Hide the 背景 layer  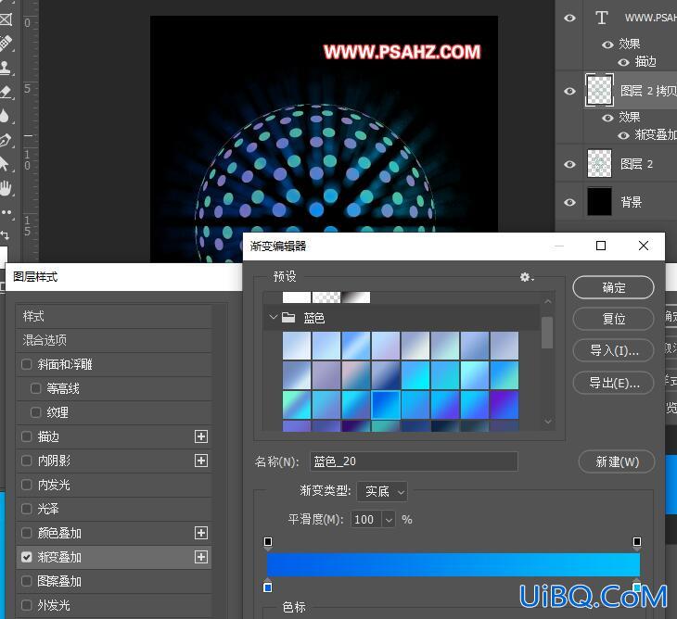click(570, 202)
